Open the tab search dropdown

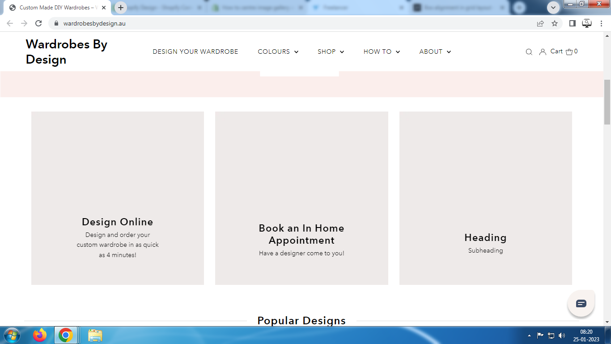553,8
